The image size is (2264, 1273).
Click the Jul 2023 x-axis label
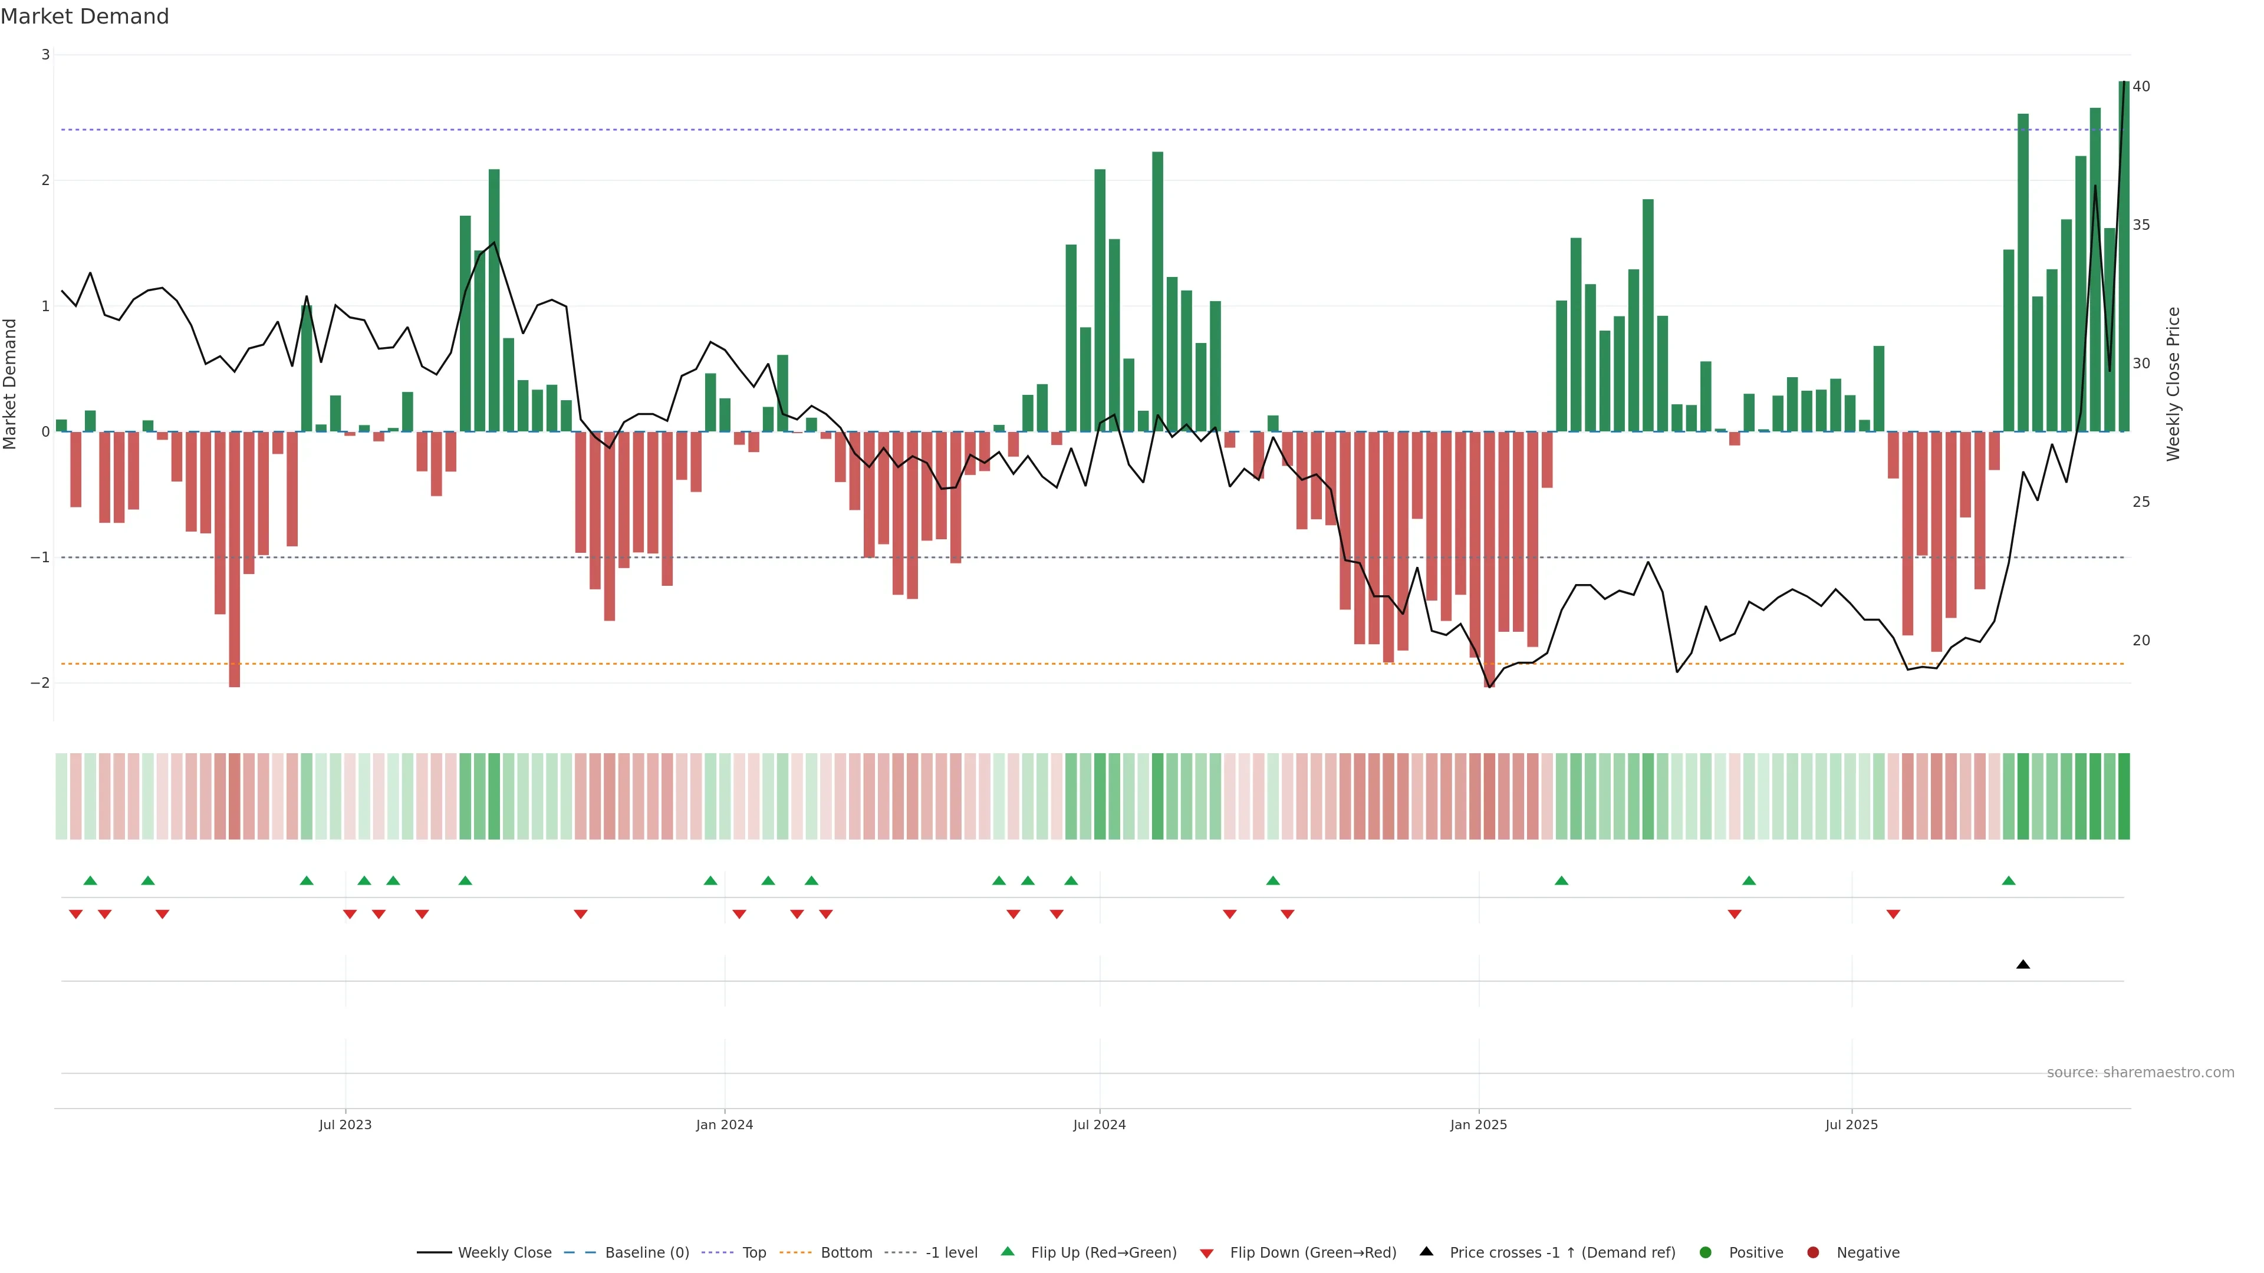pyautogui.click(x=345, y=1124)
